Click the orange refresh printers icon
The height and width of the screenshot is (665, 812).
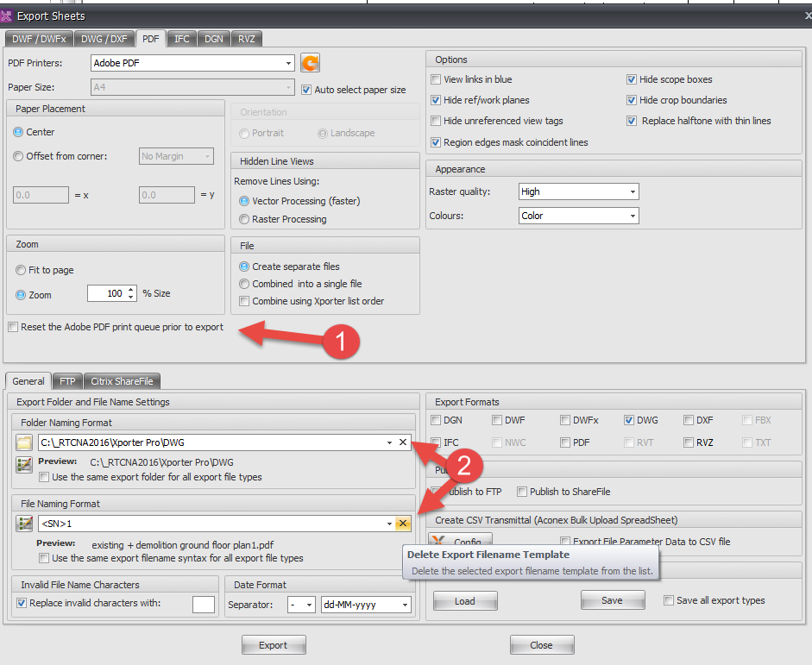pyautogui.click(x=310, y=62)
